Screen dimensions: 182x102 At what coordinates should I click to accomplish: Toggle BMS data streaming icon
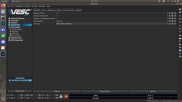click(180, 50)
